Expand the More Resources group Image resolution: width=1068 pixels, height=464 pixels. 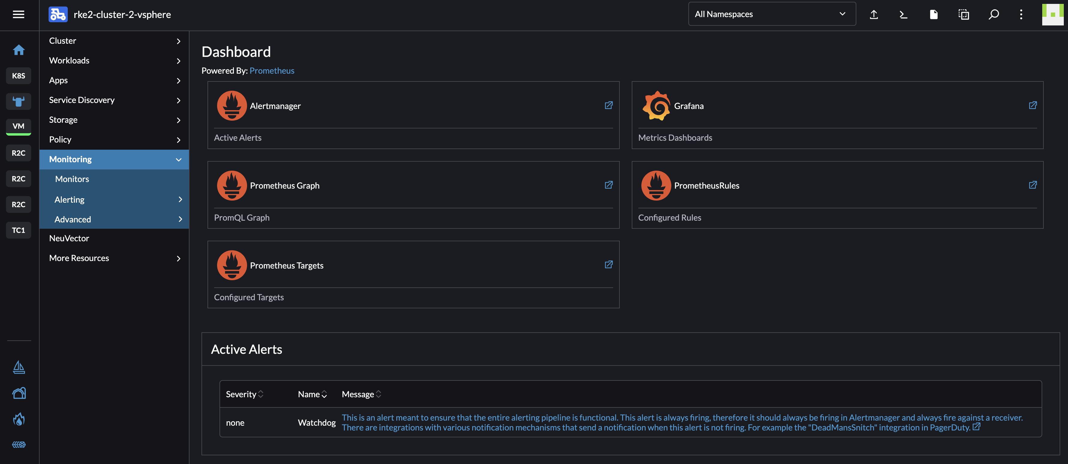point(114,258)
